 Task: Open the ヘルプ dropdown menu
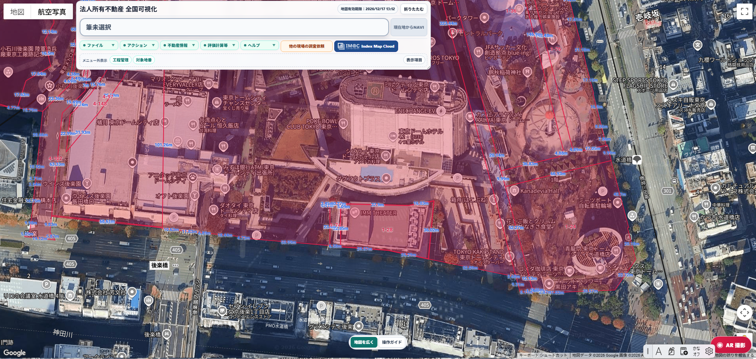click(x=260, y=45)
